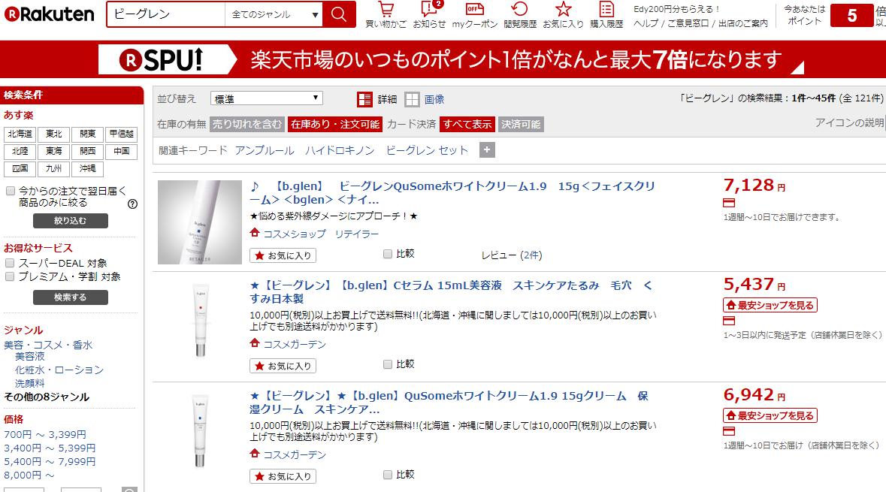Click 最安ショップを見る under 5,437円
Screen dimensions: 886x492
[770, 305]
